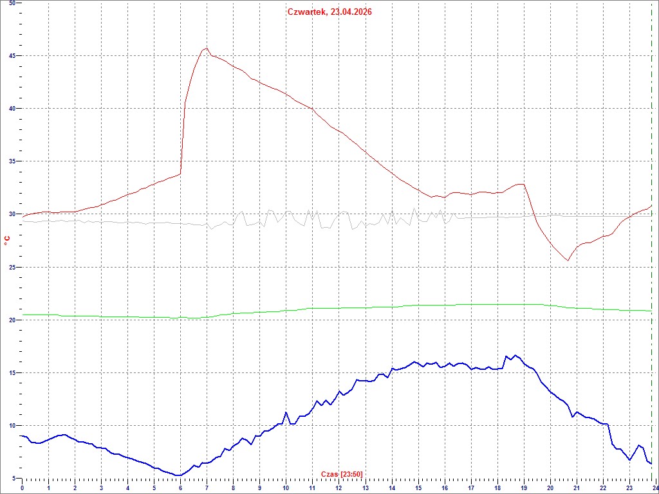Click hour label 12 on the x-axis
Screen dimensions: 659x494
339,488
